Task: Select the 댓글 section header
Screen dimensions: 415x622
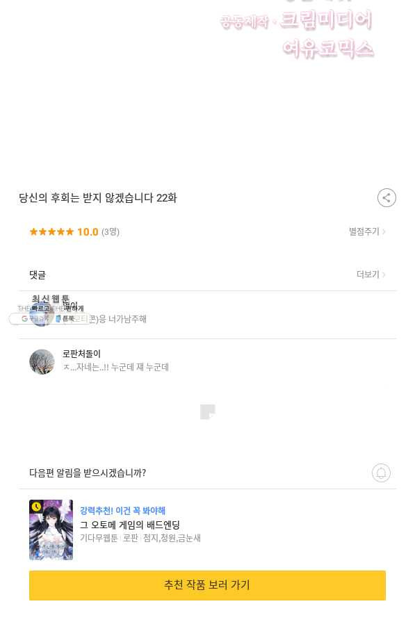Action: click(38, 275)
